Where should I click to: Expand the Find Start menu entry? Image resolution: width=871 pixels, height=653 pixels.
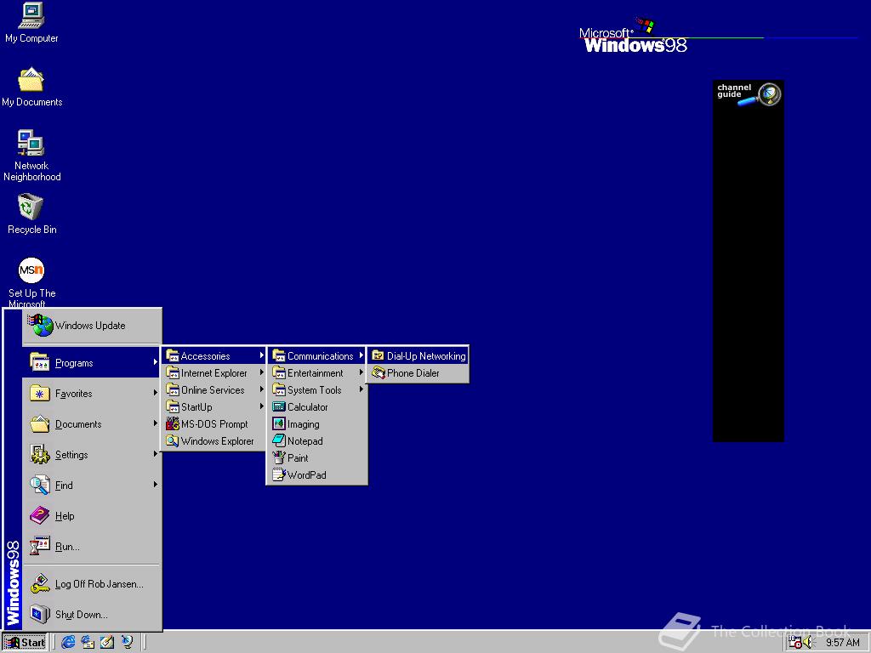(92, 485)
